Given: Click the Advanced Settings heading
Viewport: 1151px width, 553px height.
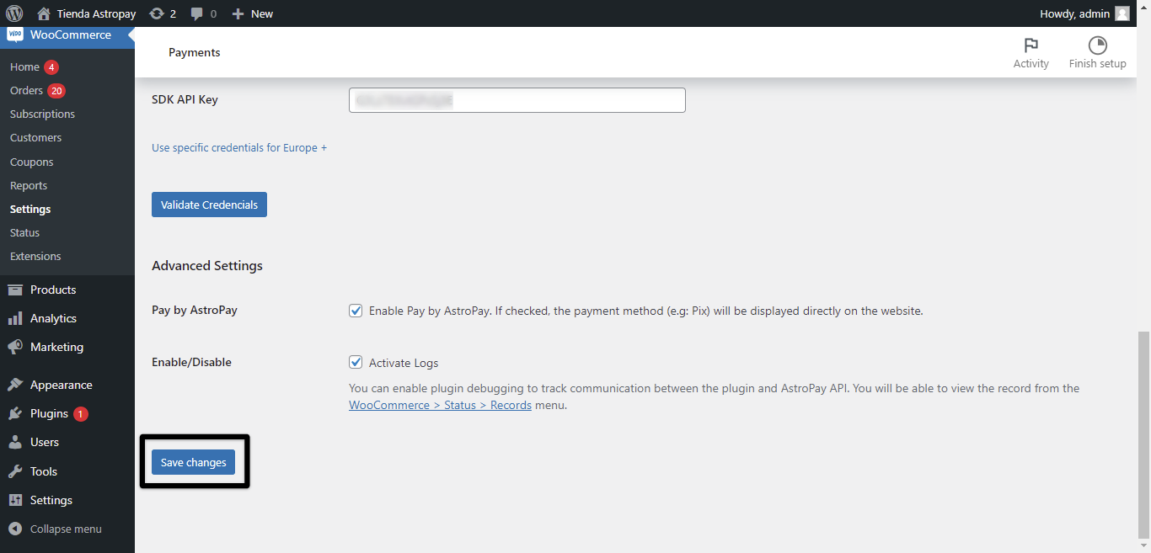Looking at the screenshot, I should point(207,265).
